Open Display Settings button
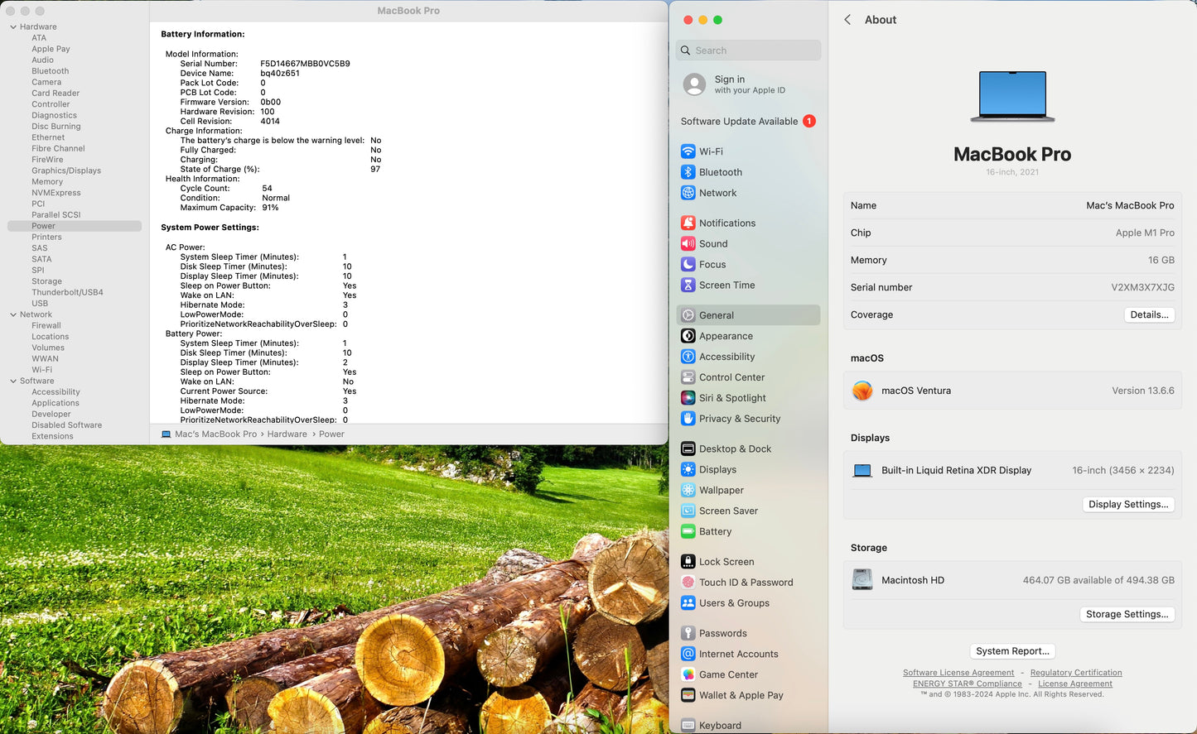The image size is (1197, 734). (x=1127, y=505)
